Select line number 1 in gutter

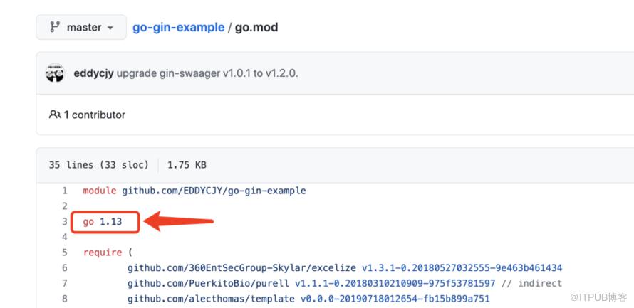[x=65, y=191]
